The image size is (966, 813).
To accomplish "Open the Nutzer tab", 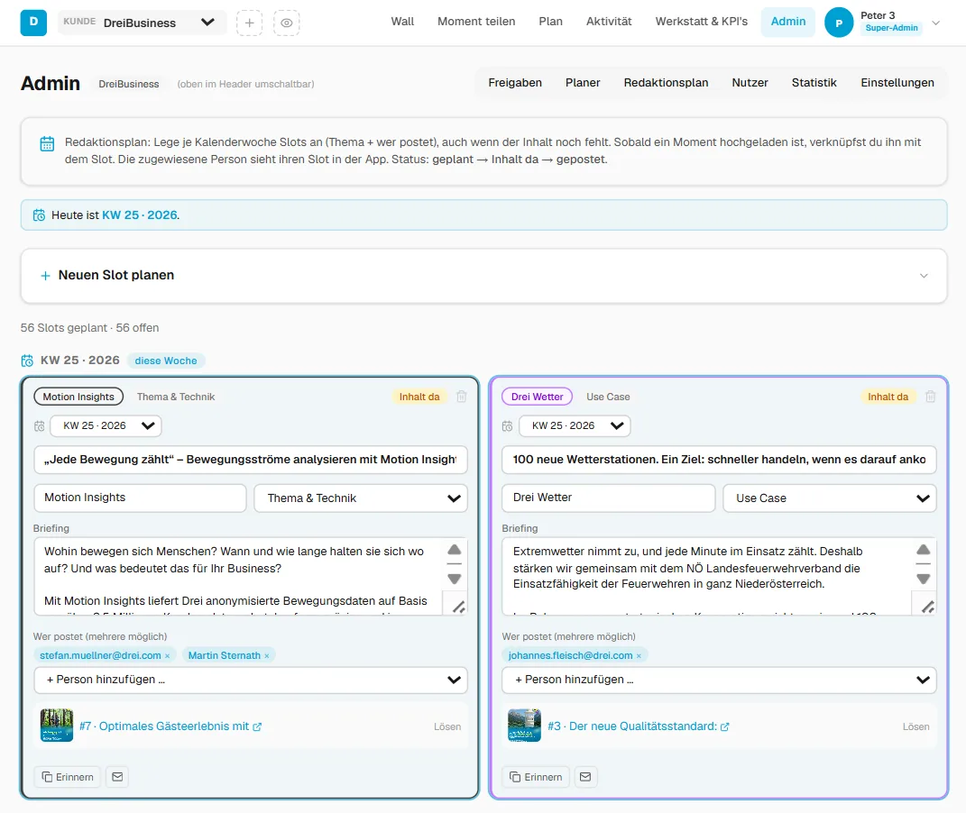I will pyautogui.click(x=750, y=82).
